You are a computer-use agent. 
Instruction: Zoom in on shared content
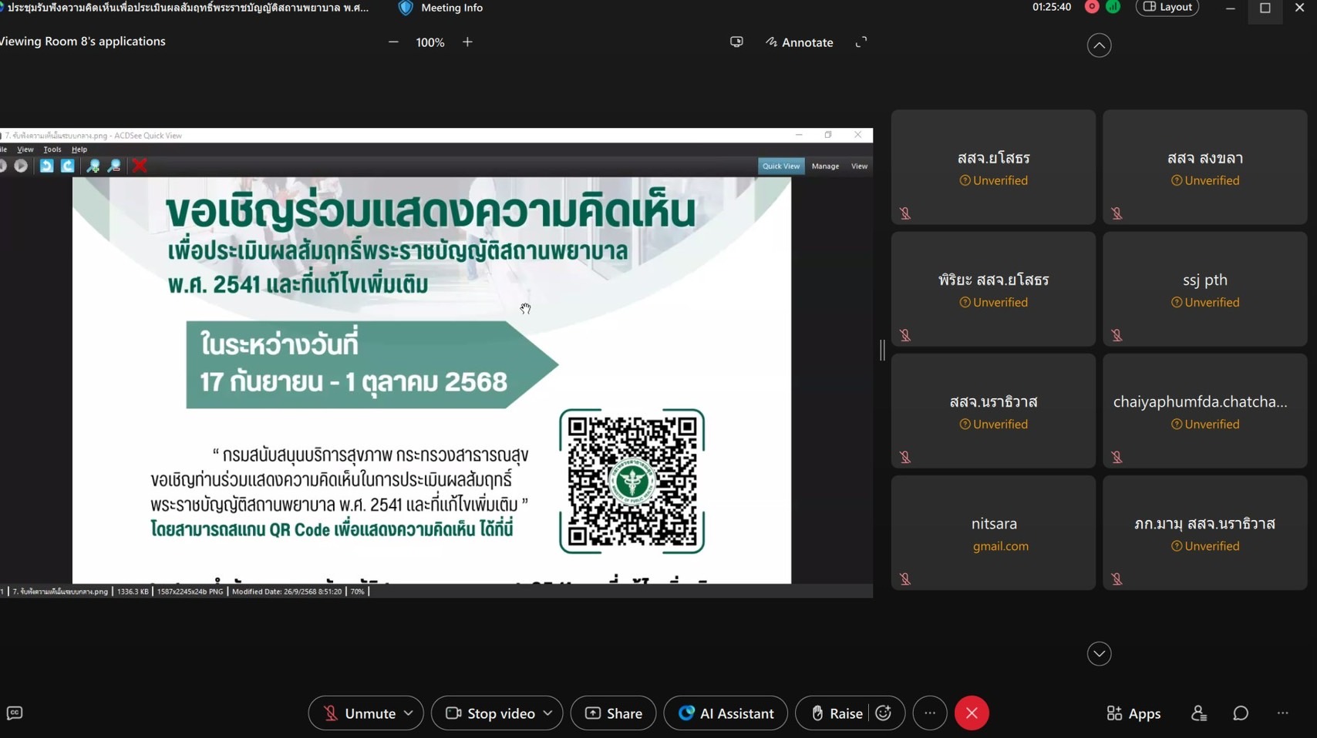(x=467, y=42)
